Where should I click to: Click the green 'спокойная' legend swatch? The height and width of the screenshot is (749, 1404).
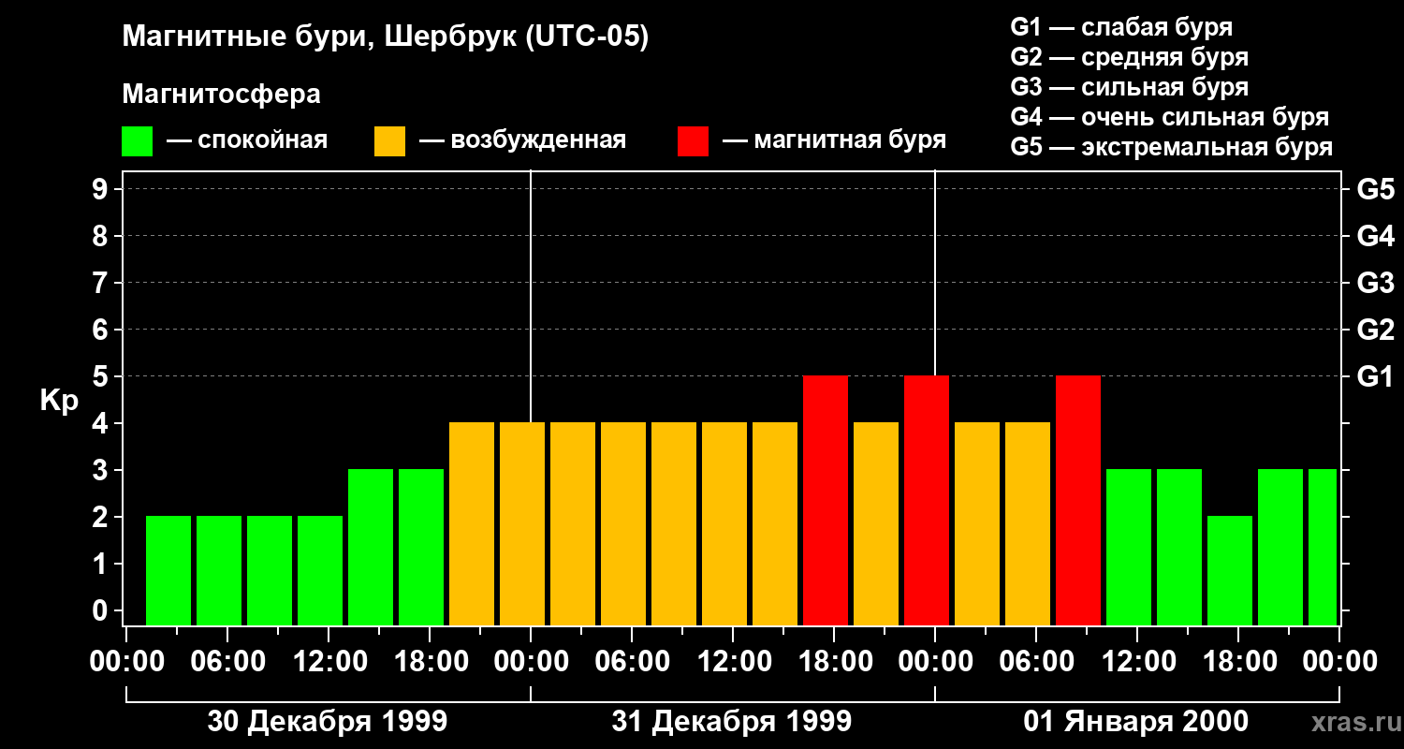click(137, 141)
